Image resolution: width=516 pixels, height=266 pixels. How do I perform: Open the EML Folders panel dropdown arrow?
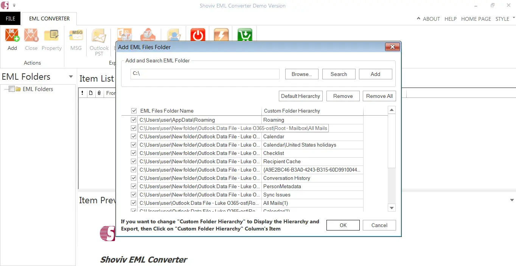[x=71, y=77]
